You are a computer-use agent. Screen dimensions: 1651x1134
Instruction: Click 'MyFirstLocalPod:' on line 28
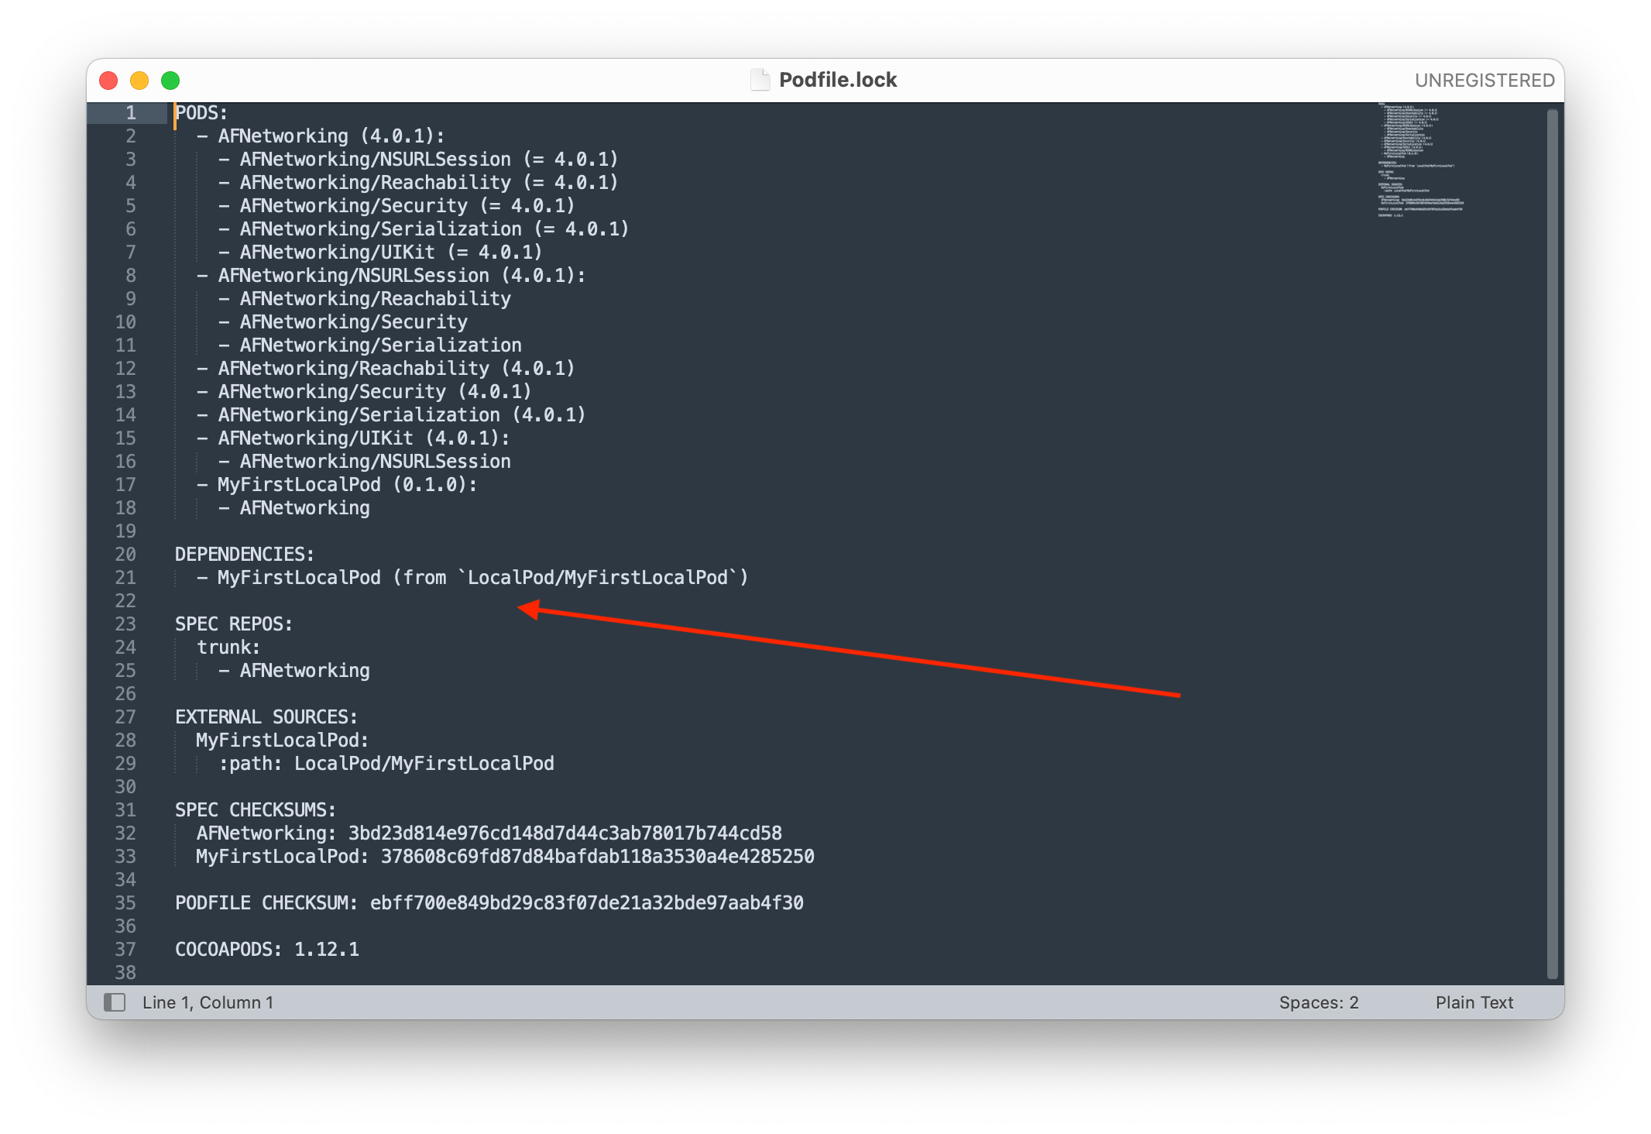click(x=283, y=741)
